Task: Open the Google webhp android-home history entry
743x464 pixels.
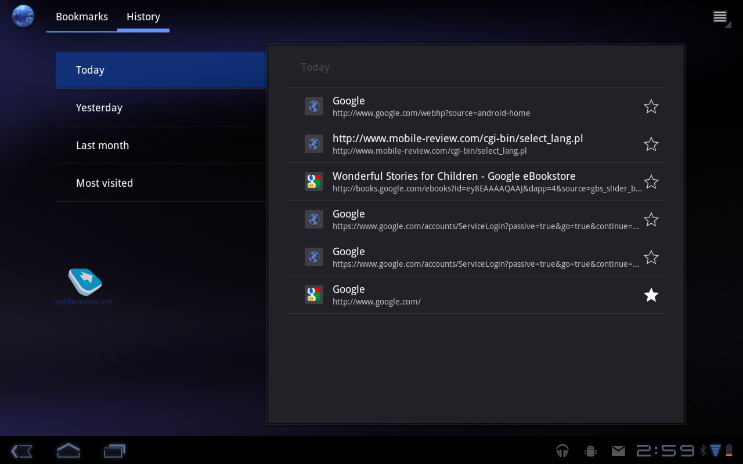Action: pos(475,107)
